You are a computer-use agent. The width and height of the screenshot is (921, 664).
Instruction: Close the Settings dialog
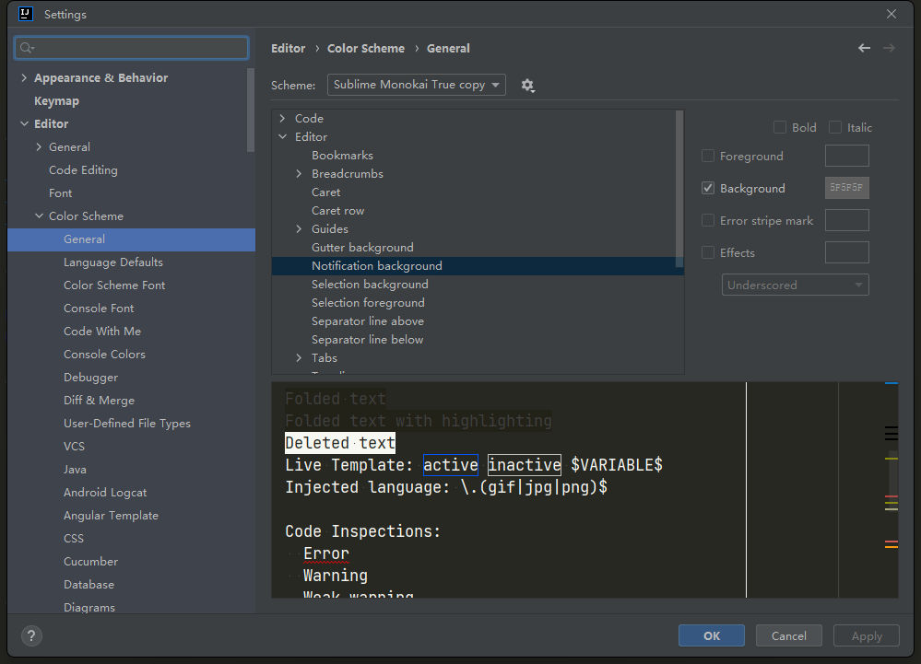pos(891,14)
